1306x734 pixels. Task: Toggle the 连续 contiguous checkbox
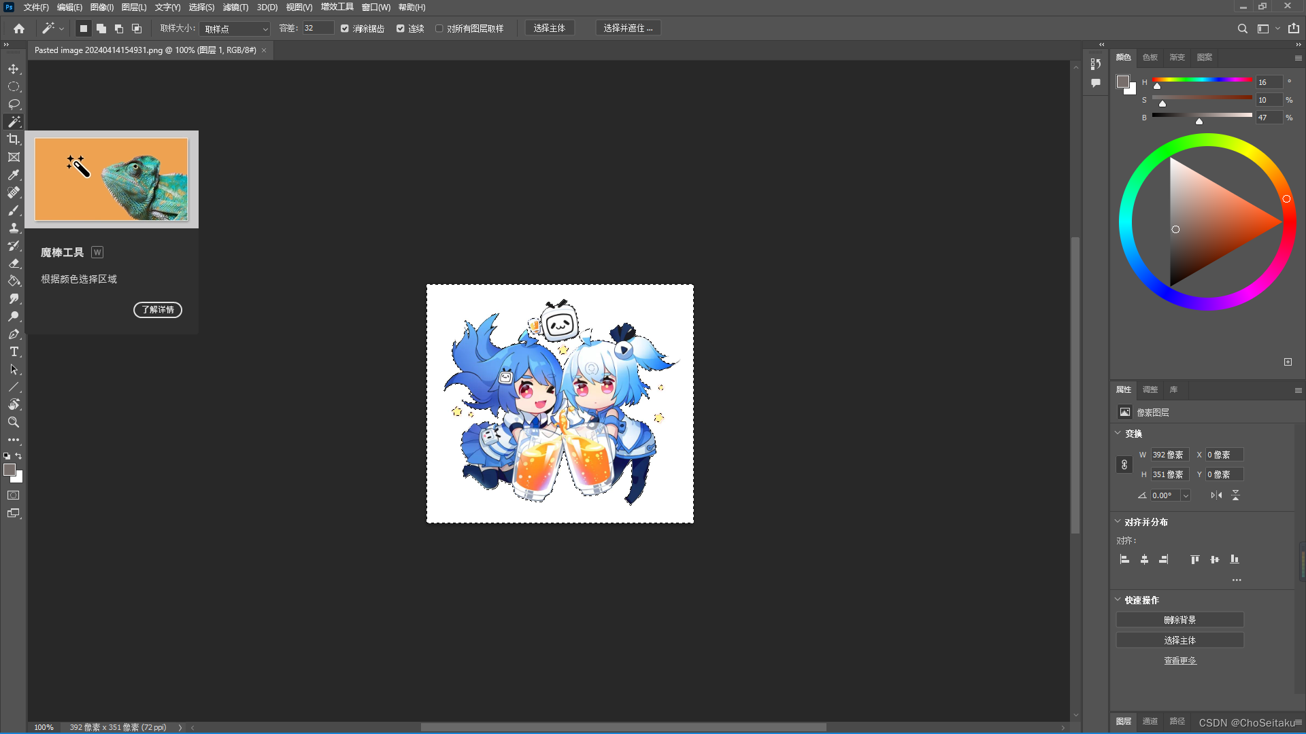[x=401, y=29]
